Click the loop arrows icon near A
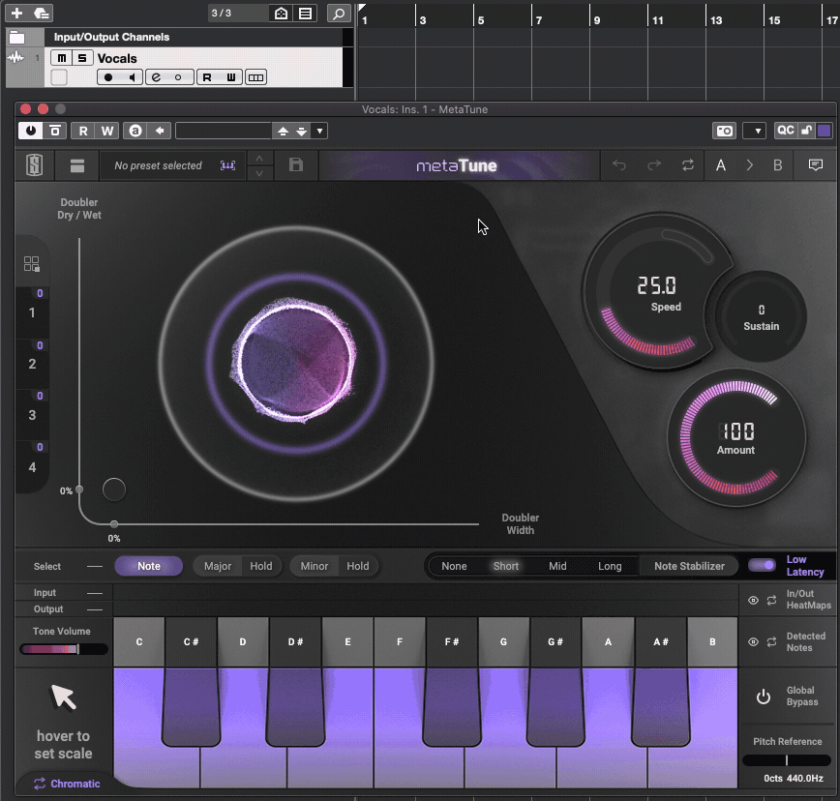The width and height of the screenshot is (840, 801). [688, 164]
